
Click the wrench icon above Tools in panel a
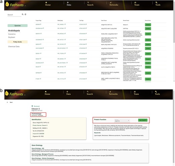tap(156, 2)
